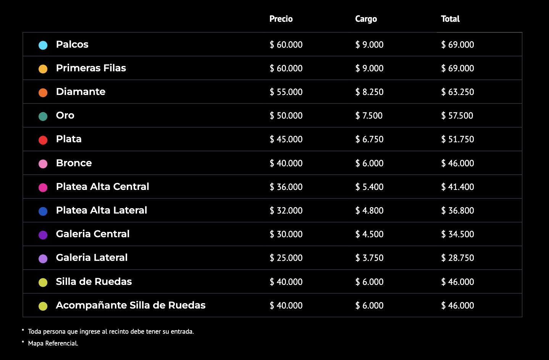This screenshot has height=360, width=549.
Task: Click the Mapa Referencial note
Action: (53, 343)
